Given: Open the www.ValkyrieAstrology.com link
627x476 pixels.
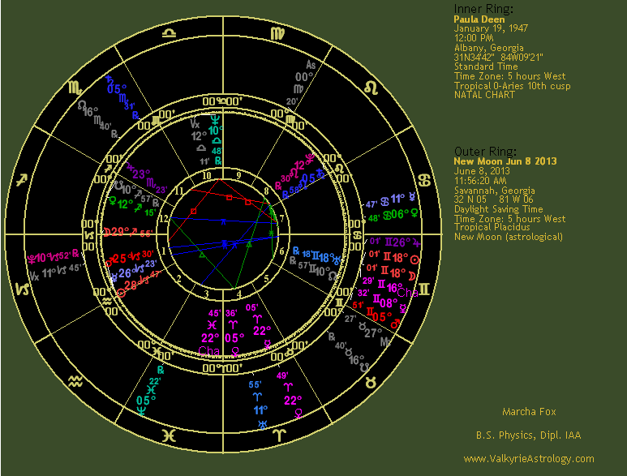Looking at the screenshot, I should [x=528, y=459].
